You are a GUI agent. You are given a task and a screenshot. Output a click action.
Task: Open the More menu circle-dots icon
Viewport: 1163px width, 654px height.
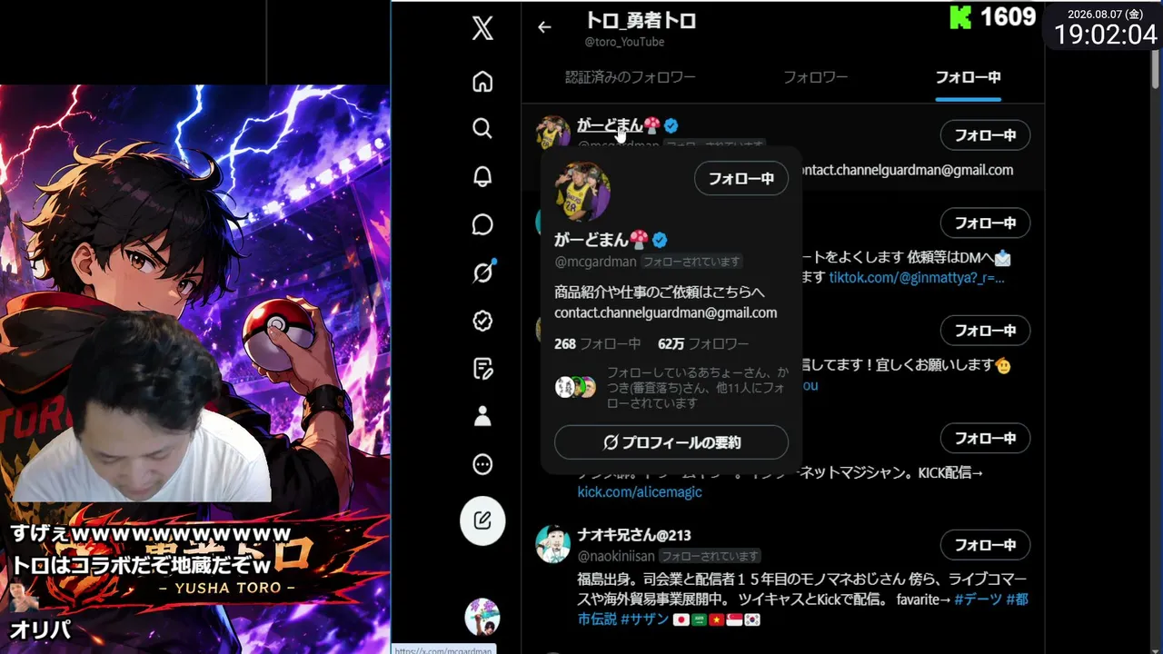click(x=482, y=464)
